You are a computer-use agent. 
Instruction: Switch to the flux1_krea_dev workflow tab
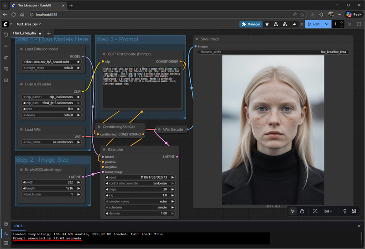[25, 33]
